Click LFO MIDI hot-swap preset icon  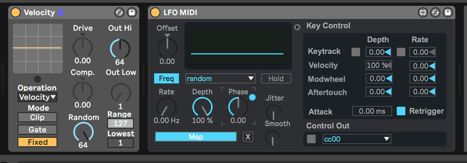tap(435, 12)
